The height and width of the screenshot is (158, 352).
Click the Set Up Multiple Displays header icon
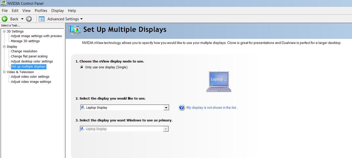pyautogui.click(x=75, y=30)
